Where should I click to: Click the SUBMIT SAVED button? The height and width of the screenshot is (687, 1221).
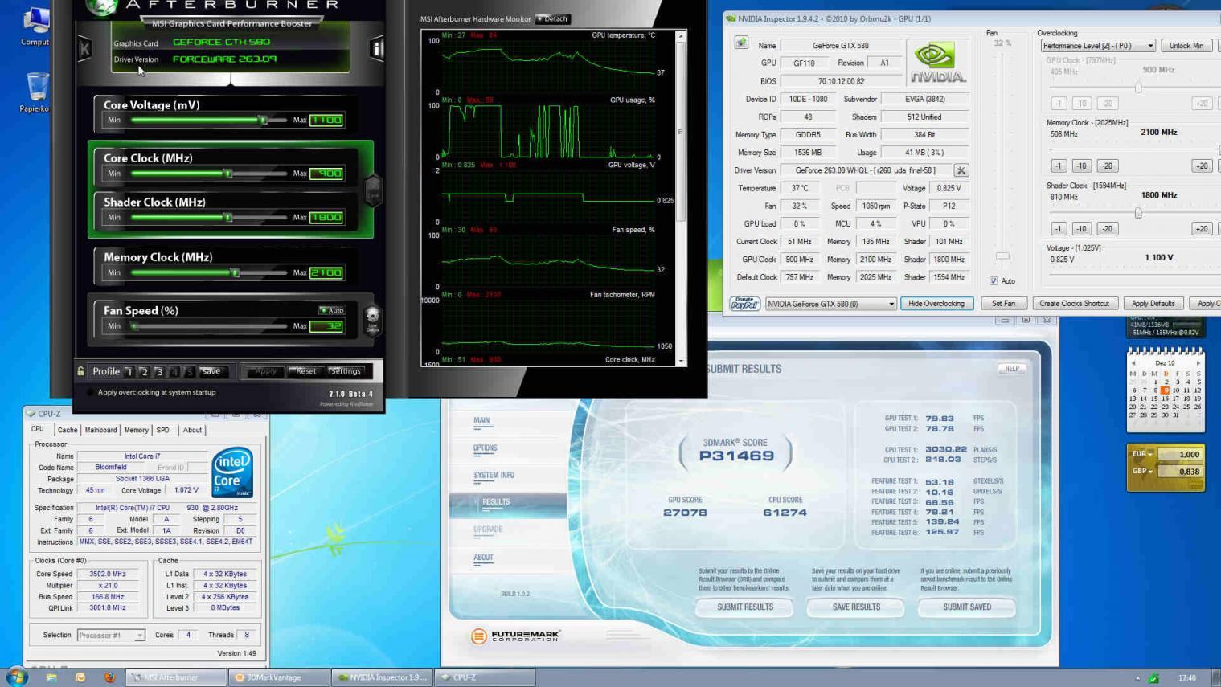[x=967, y=607]
